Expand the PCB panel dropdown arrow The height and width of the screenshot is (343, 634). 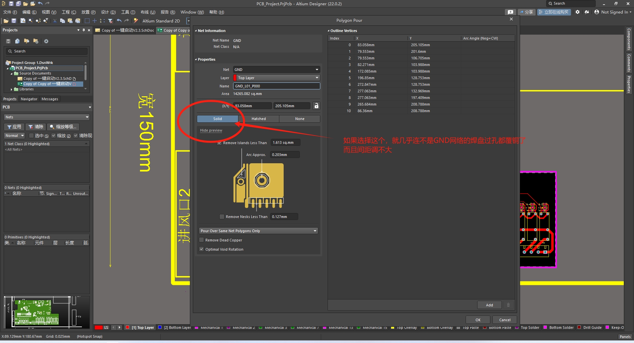tap(90, 107)
